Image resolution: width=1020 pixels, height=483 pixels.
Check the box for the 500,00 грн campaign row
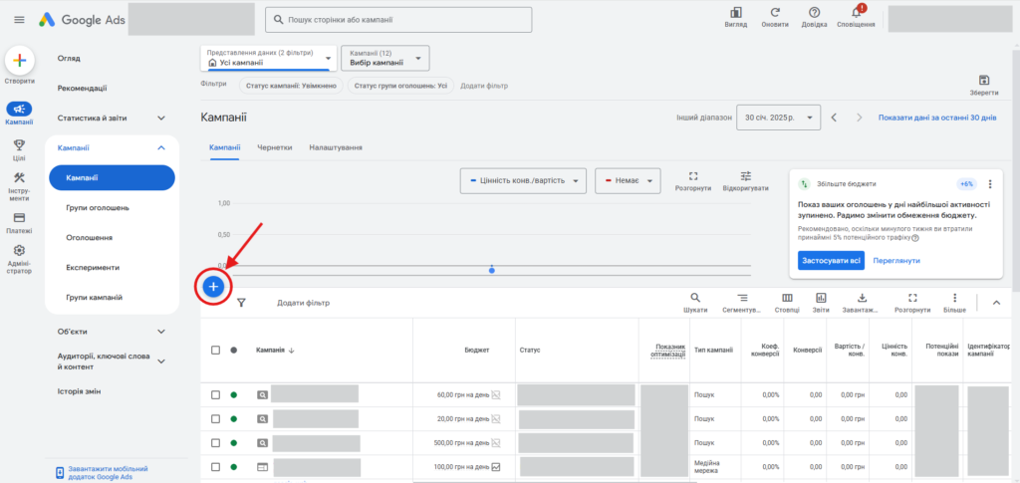tap(215, 442)
